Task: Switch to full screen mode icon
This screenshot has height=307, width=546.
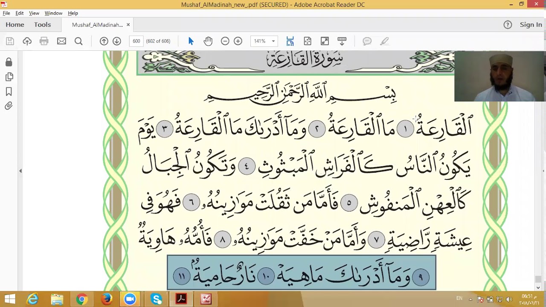Action: 325,41
